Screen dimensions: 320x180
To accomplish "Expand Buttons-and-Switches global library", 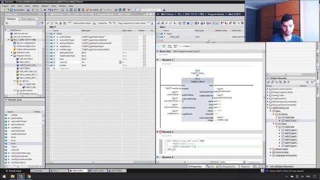I will pos(268,89).
